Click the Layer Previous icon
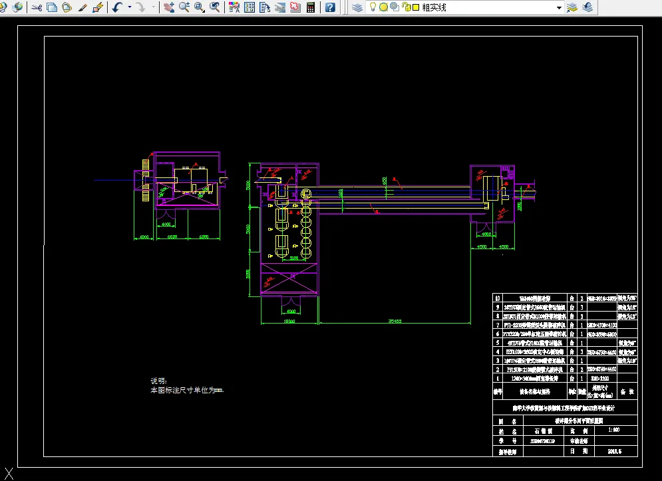 [587, 7]
